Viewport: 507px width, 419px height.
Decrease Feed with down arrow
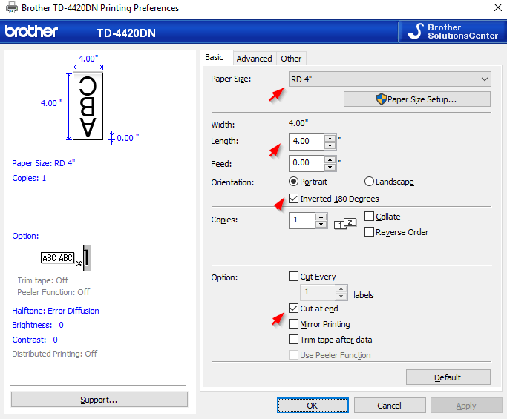330,167
